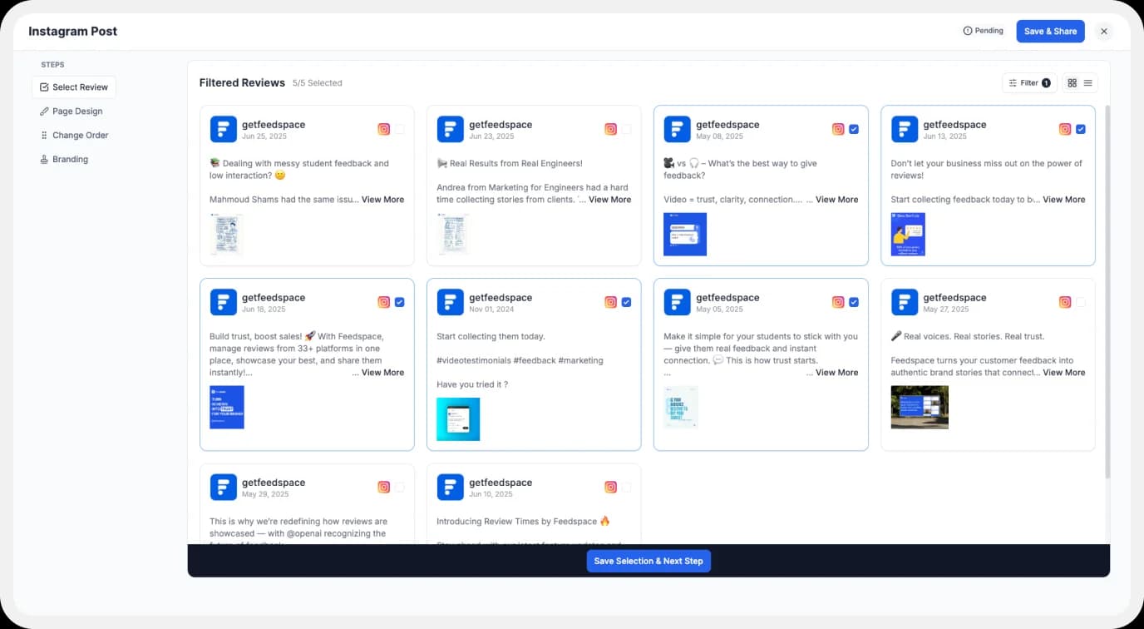Switch to list view layout icon
Image resolution: width=1144 pixels, height=629 pixels.
click(1087, 83)
